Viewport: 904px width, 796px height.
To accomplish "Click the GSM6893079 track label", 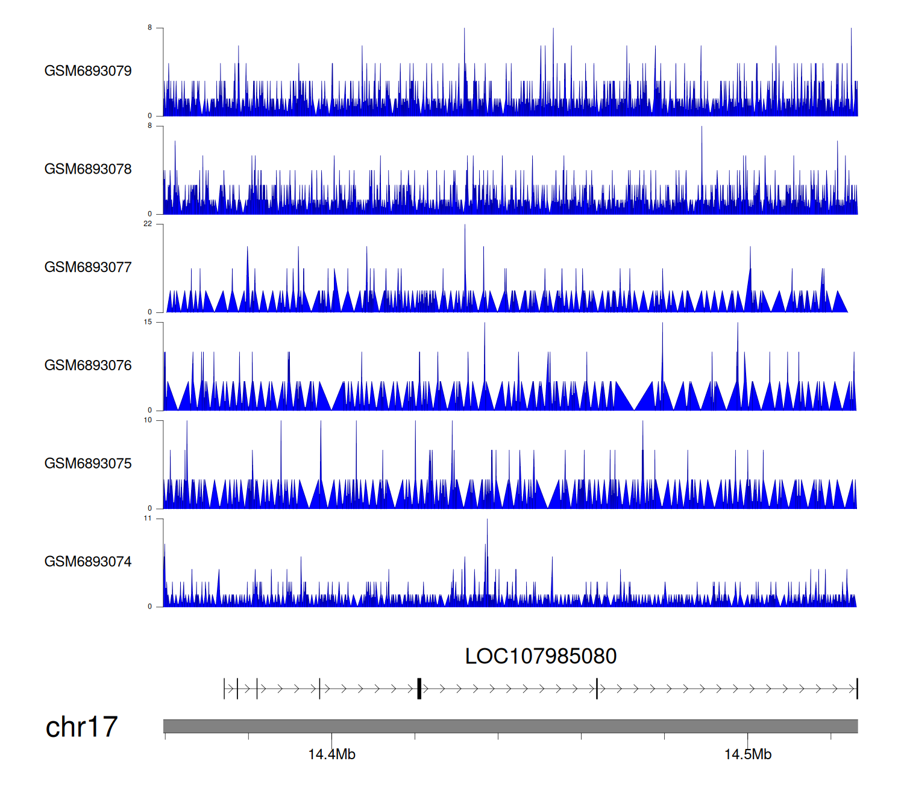I will (x=88, y=71).
